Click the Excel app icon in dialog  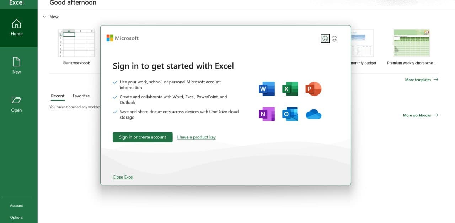290,89
